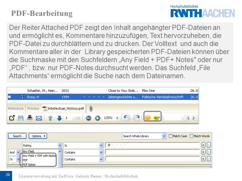Enable the Match Case checkbox

click(x=171, y=136)
